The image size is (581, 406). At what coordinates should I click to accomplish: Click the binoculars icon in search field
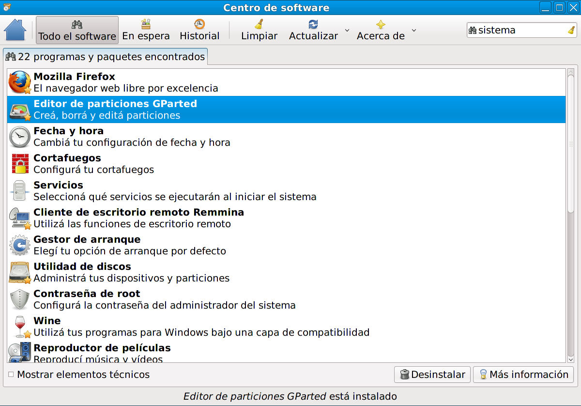[473, 30]
